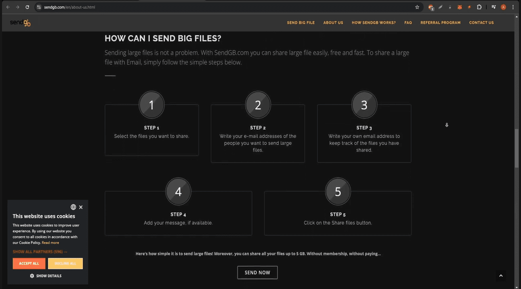Expand Show All Partners list

40,252
